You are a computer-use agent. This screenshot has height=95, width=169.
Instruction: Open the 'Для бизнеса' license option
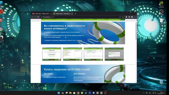[79, 74]
